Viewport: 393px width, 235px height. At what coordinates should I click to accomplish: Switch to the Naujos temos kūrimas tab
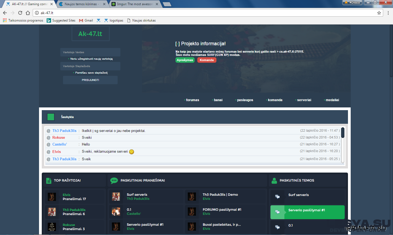click(x=81, y=4)
